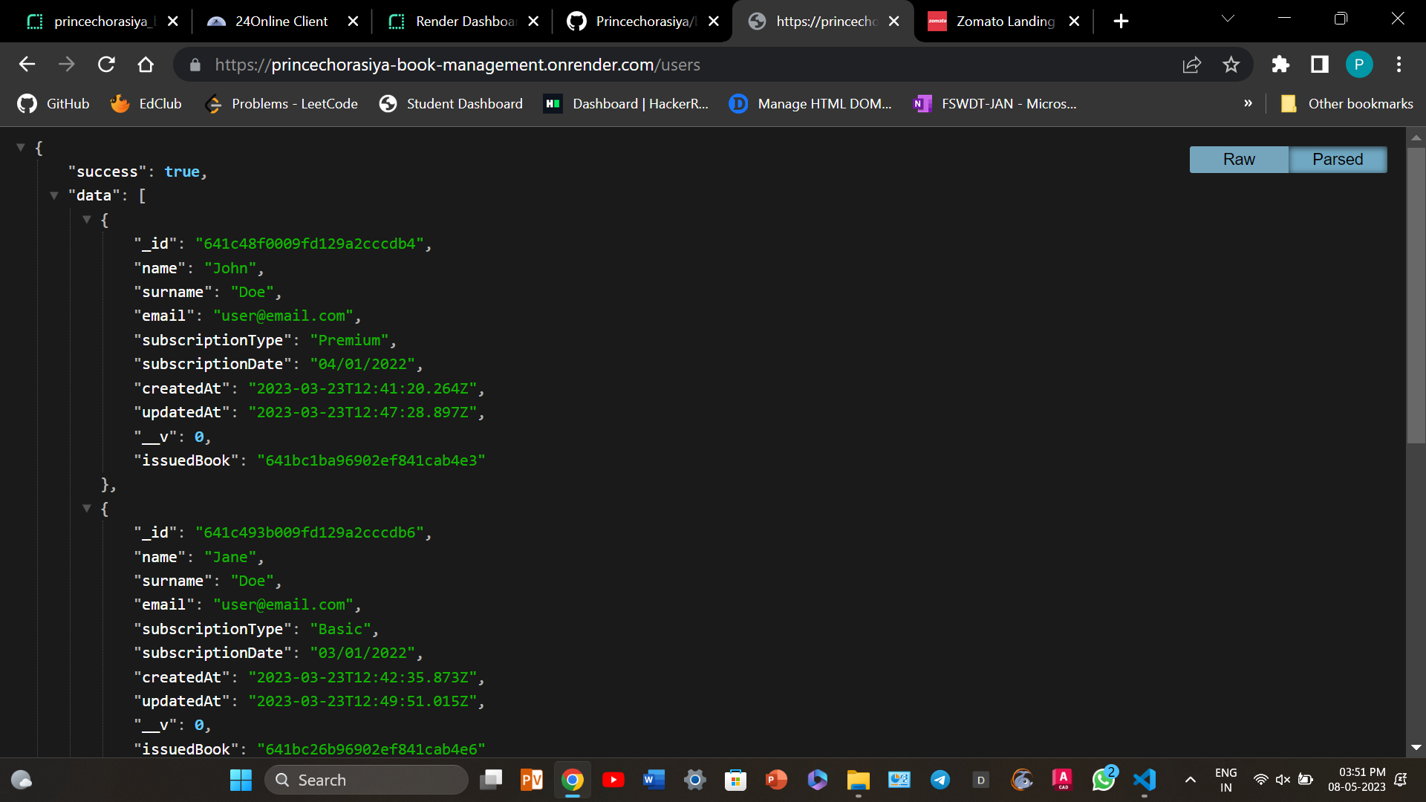Switch to the Render Dashboard tab
1426x802 pixels.
tap(460, 21)
